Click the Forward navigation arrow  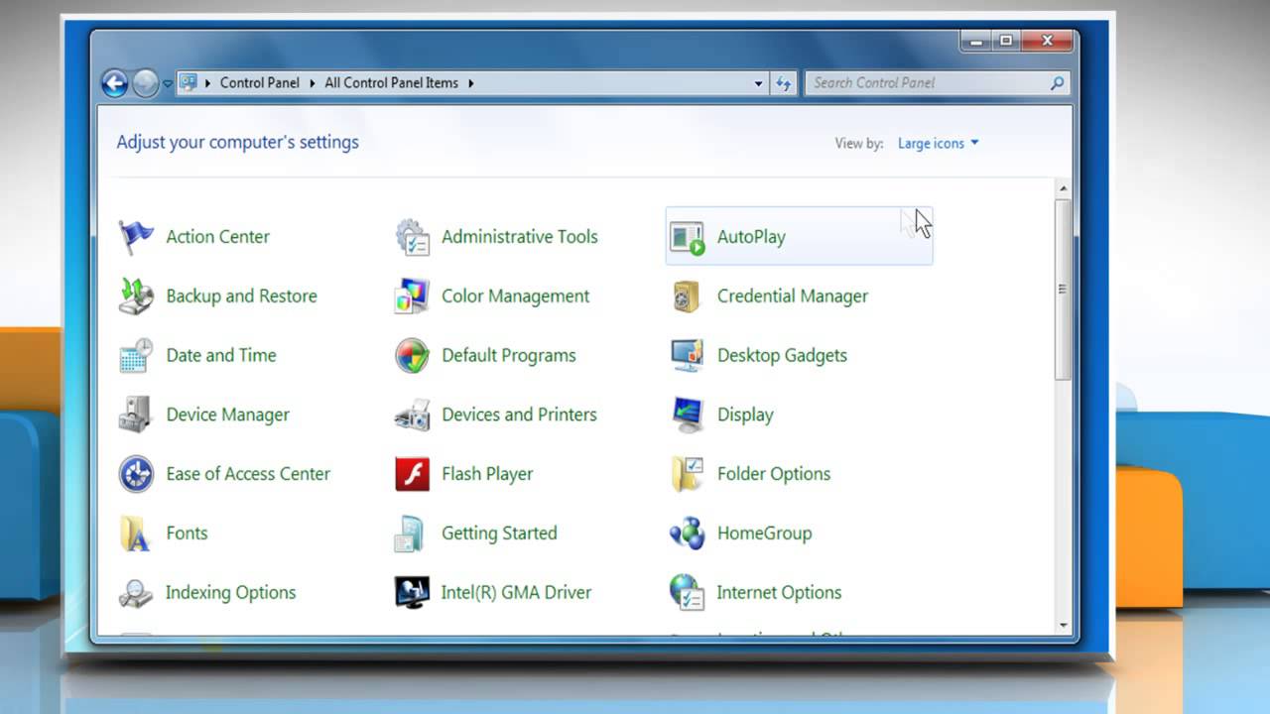click(x=145, y=83)
